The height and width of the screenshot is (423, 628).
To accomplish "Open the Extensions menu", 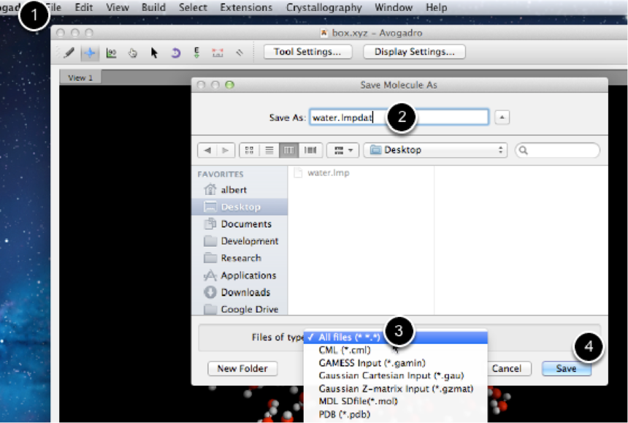I will click(246, 7).
